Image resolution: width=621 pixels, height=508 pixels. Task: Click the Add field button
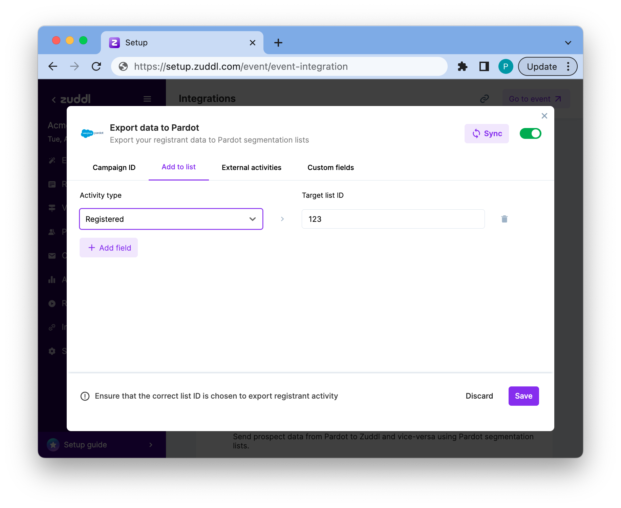point(109,248)
